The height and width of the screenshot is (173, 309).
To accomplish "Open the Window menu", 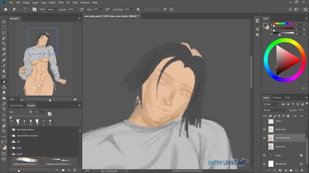I will coord(85,2).
